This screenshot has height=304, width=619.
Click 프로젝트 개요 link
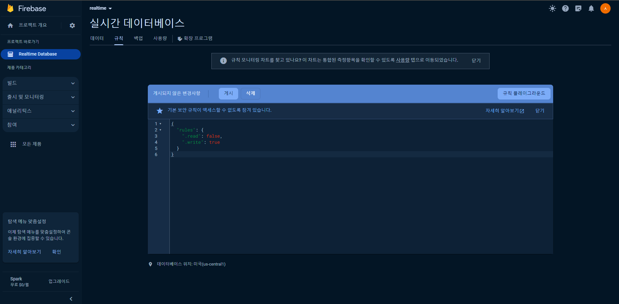[33, 25]
